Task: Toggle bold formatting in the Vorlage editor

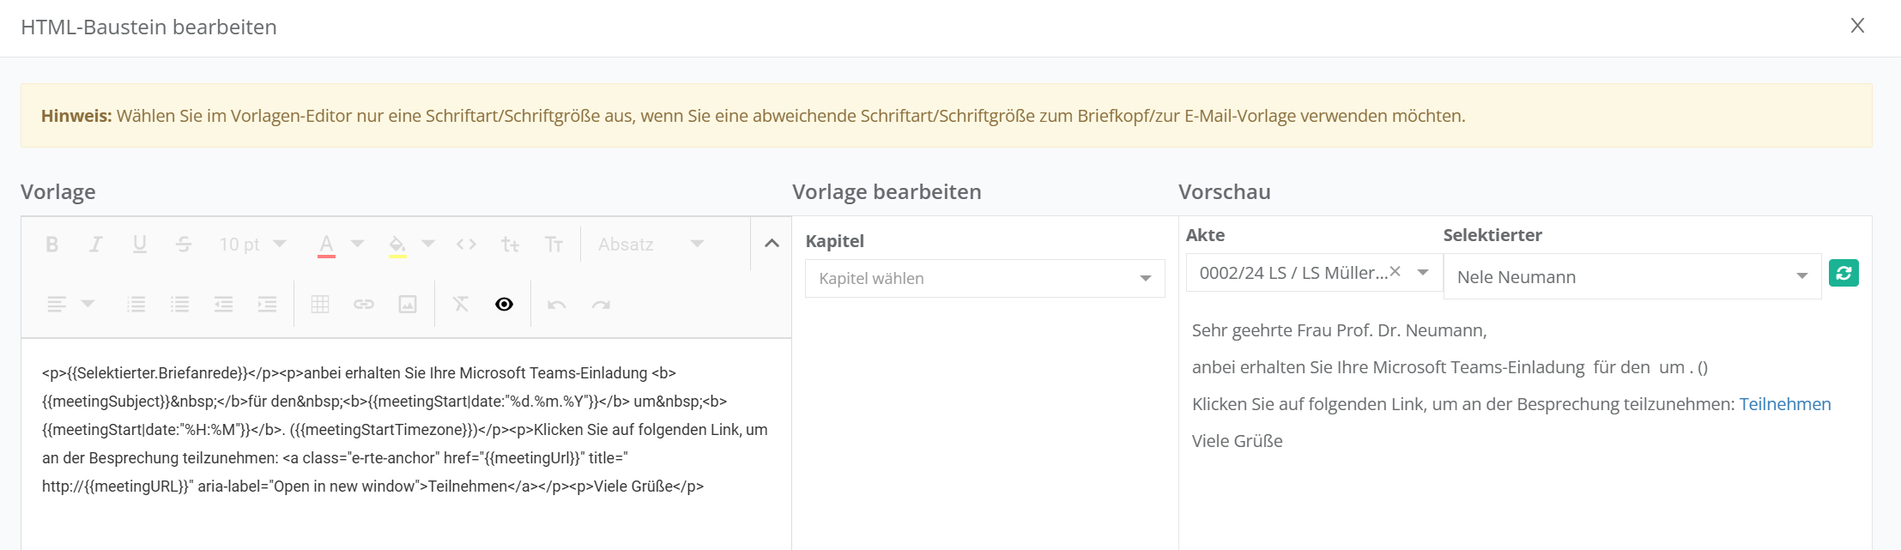Action: click(x=52, y=245)
